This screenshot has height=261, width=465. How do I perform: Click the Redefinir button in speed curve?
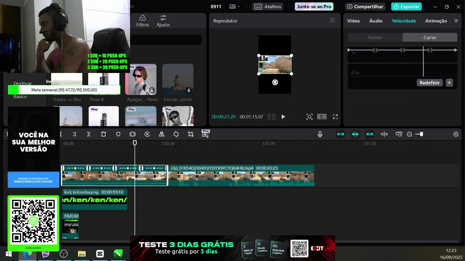click(x=430, y=83)
